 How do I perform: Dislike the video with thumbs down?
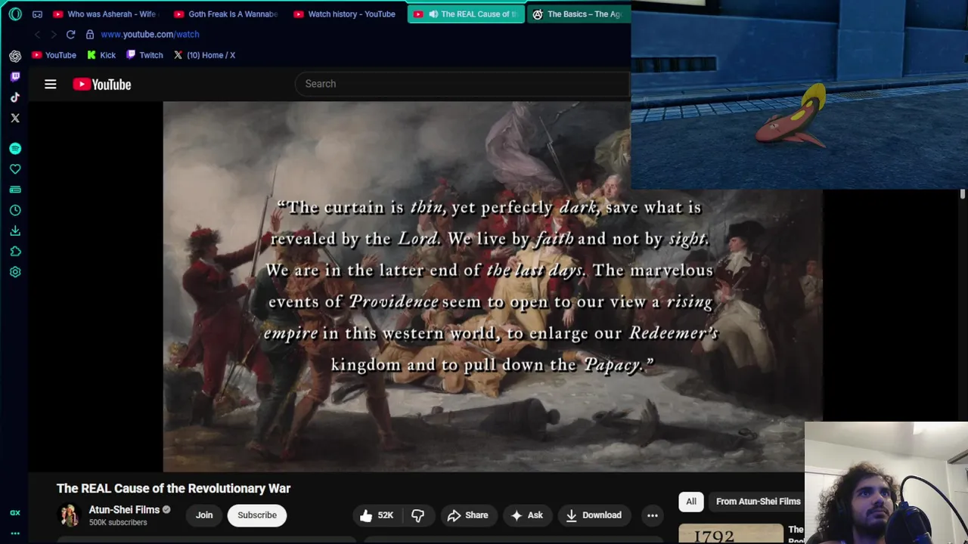[418, 515]
